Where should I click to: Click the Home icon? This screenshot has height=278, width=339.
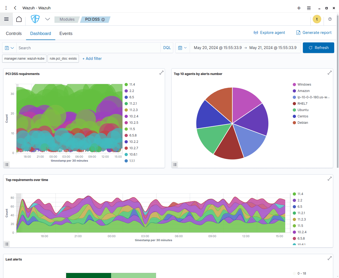(x=19, y=19)
